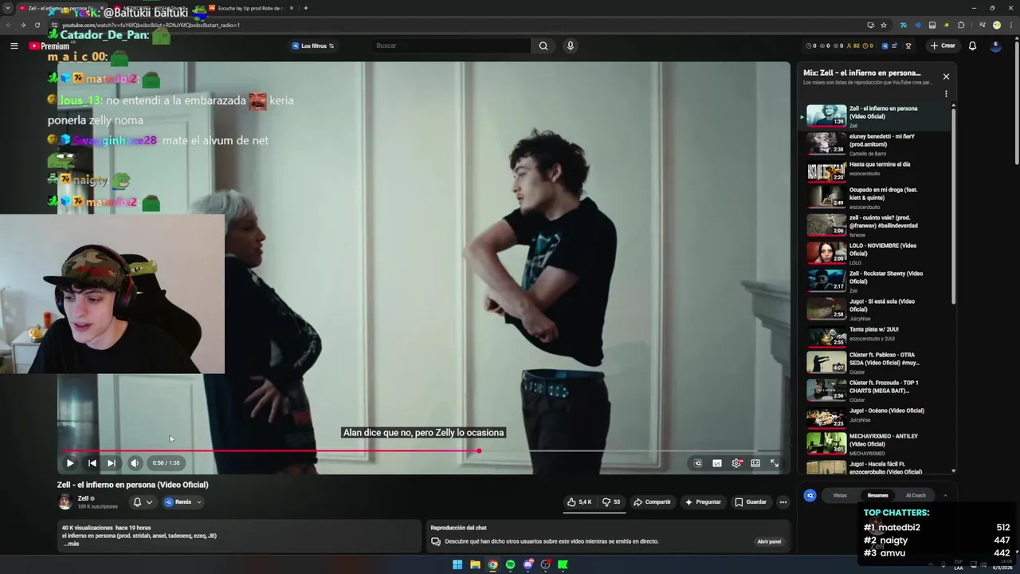The width and height of the screenshot is (1020, 574).
Task: Open Windows Start menu
Action: pos(457,564)
